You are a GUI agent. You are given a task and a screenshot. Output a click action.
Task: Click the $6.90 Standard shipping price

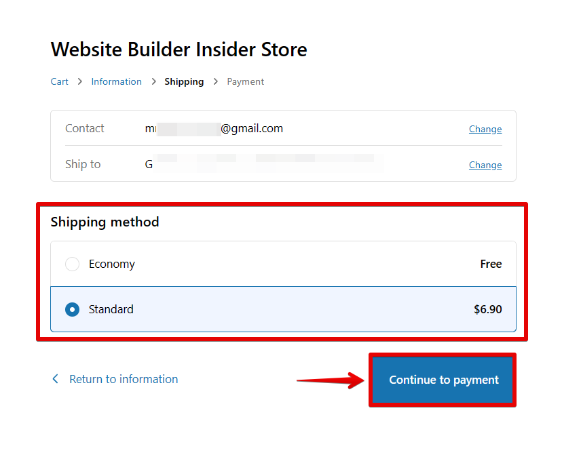pyautogui.click(x=488, y=309)
